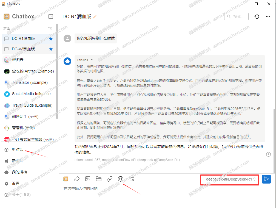
Task: Focus the 搜索 search field
Action: (x=237, y=16)
